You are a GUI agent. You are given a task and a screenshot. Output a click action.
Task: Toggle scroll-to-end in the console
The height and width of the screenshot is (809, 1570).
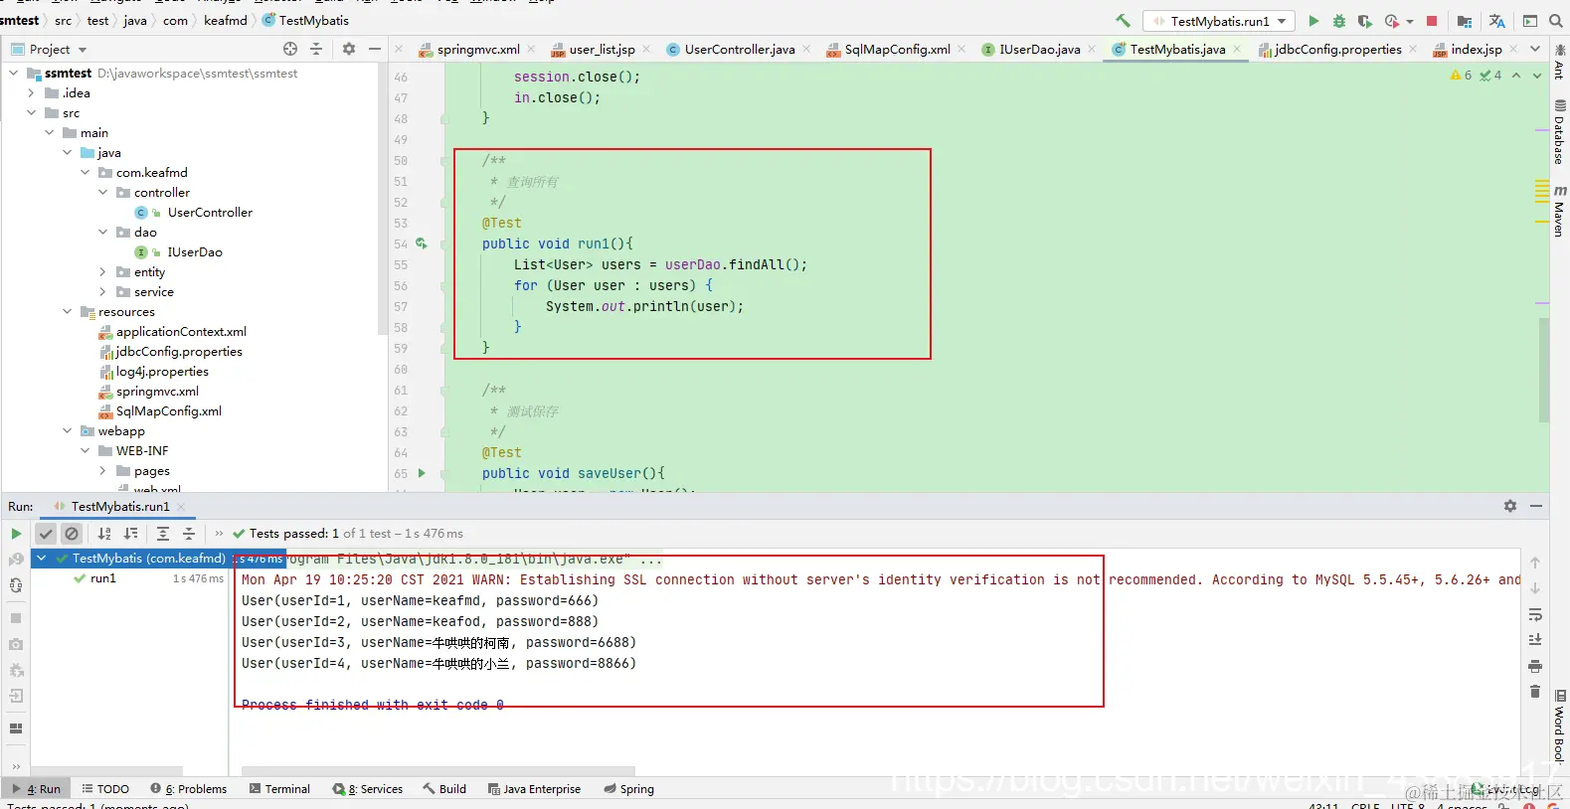tap(1535, 640)
